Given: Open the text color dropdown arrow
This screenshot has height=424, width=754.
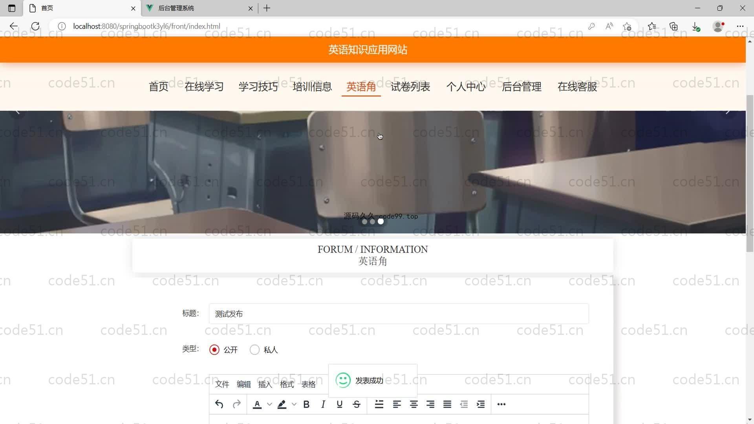Looking at the screenshot, I should (269, 404).
